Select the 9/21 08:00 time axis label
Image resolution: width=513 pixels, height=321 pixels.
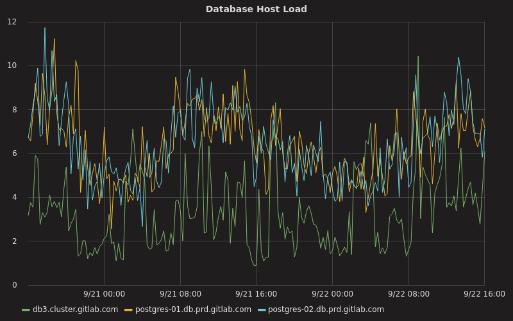180,293
